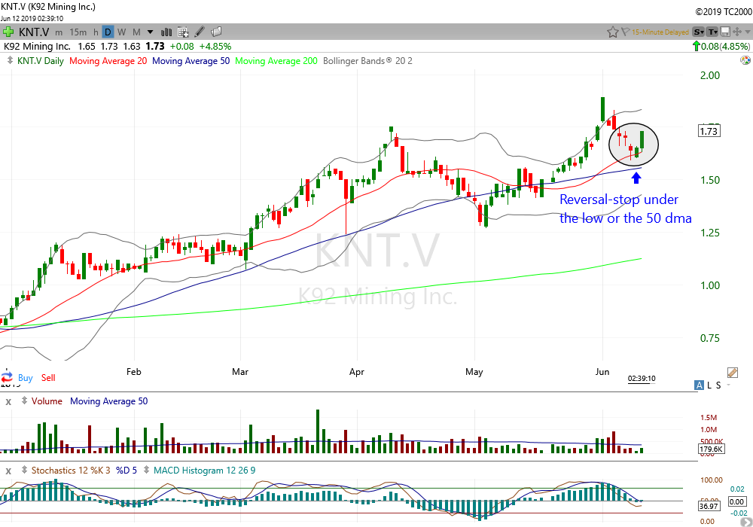Switch to Monthly 'M' timeframe
The image size is (753, 527).
tap(136, 32)
